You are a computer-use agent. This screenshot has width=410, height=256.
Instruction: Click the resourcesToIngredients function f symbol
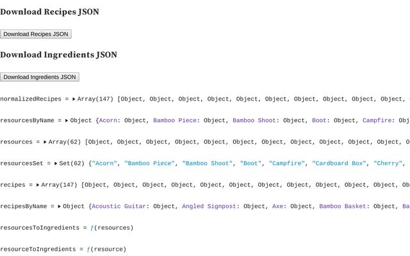click(x=92, y=228)
